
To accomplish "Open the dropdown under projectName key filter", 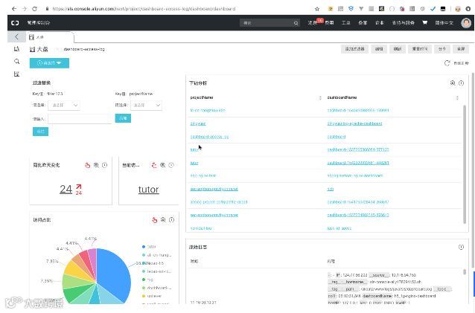I will 147,106.
